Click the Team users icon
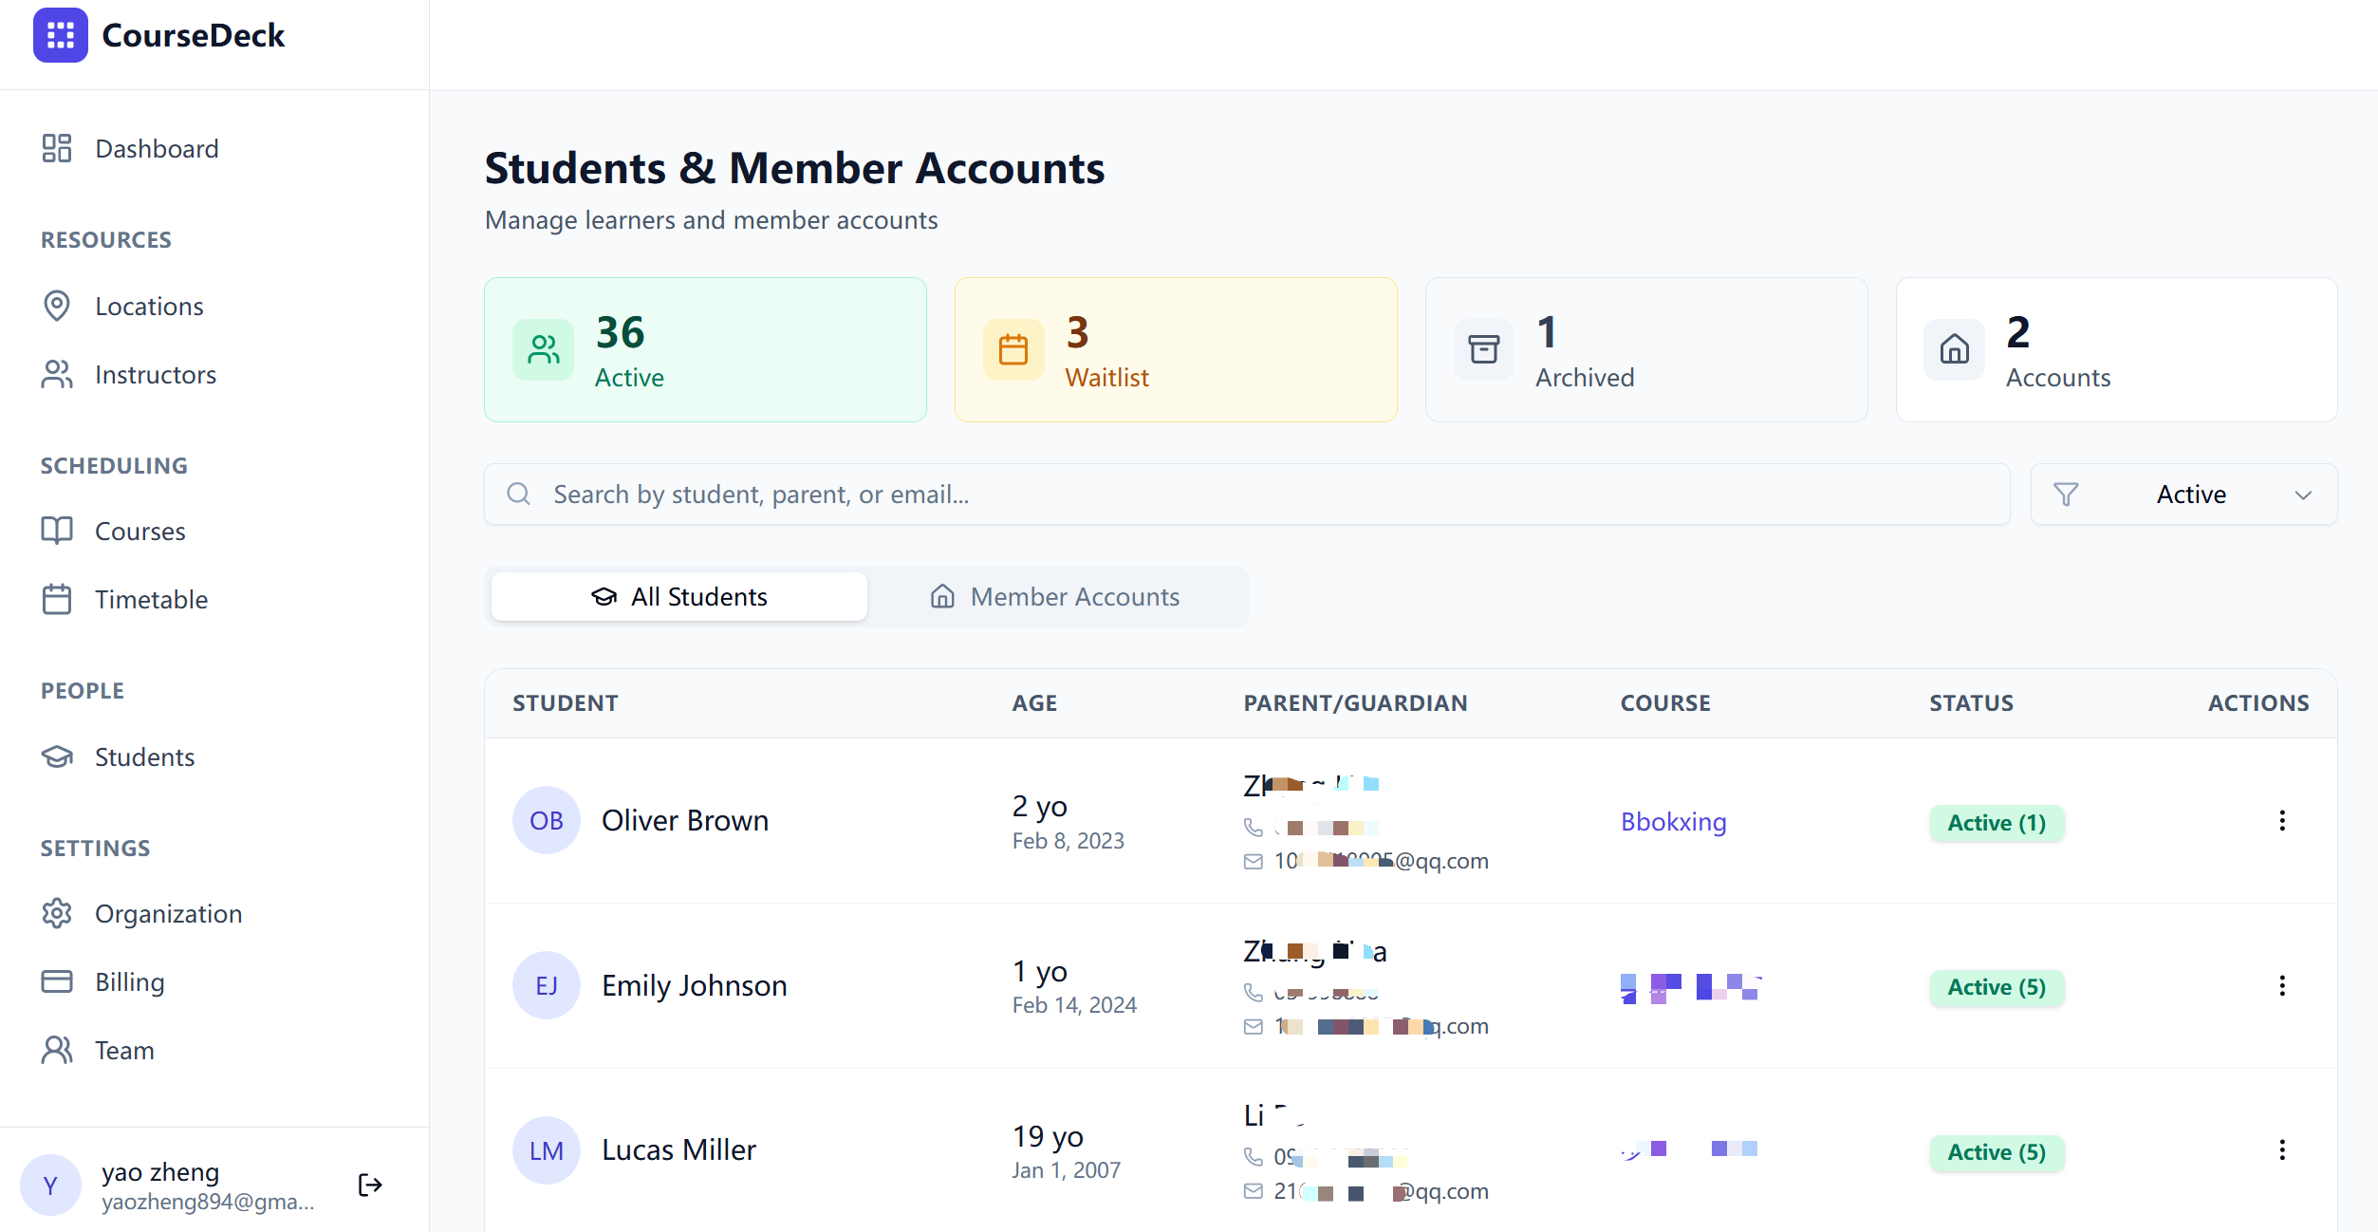 (x=57, y=1051)
